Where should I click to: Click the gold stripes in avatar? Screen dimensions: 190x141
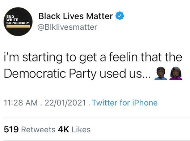18,27
